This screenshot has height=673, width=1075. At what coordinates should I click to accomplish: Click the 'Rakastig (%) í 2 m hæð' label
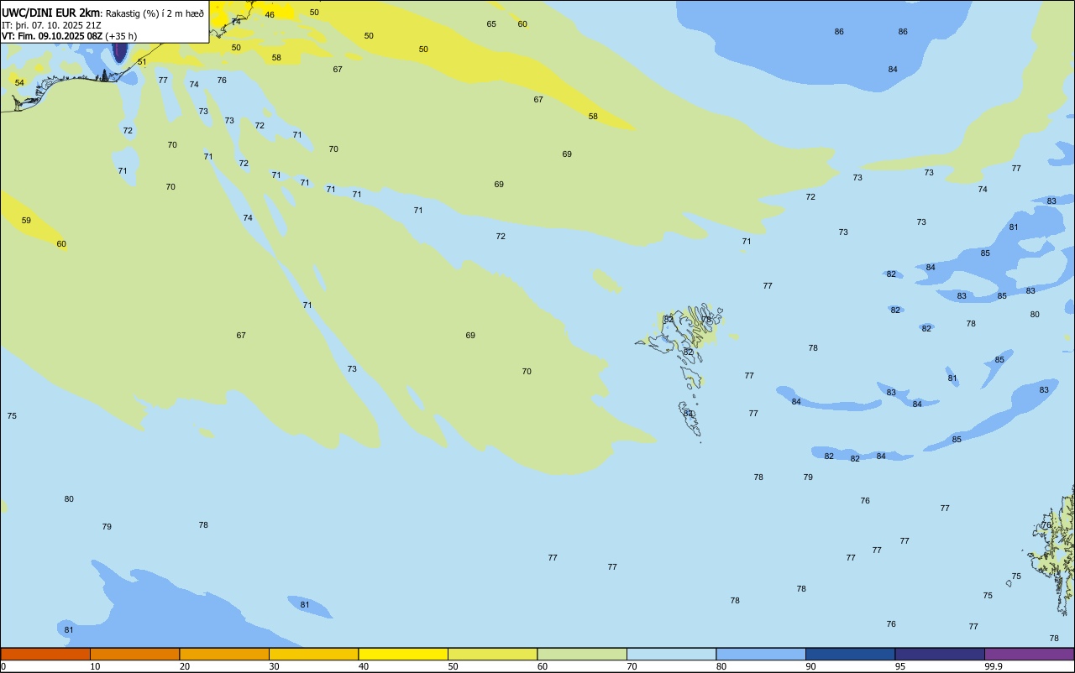pos(155,13)
